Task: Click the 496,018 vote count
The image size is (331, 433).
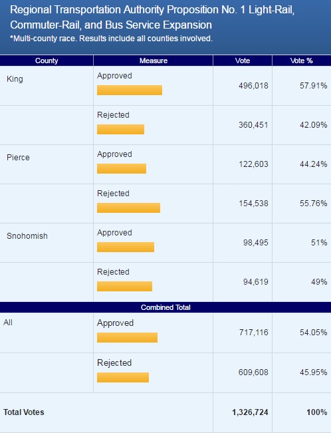Action: [253, 86]
